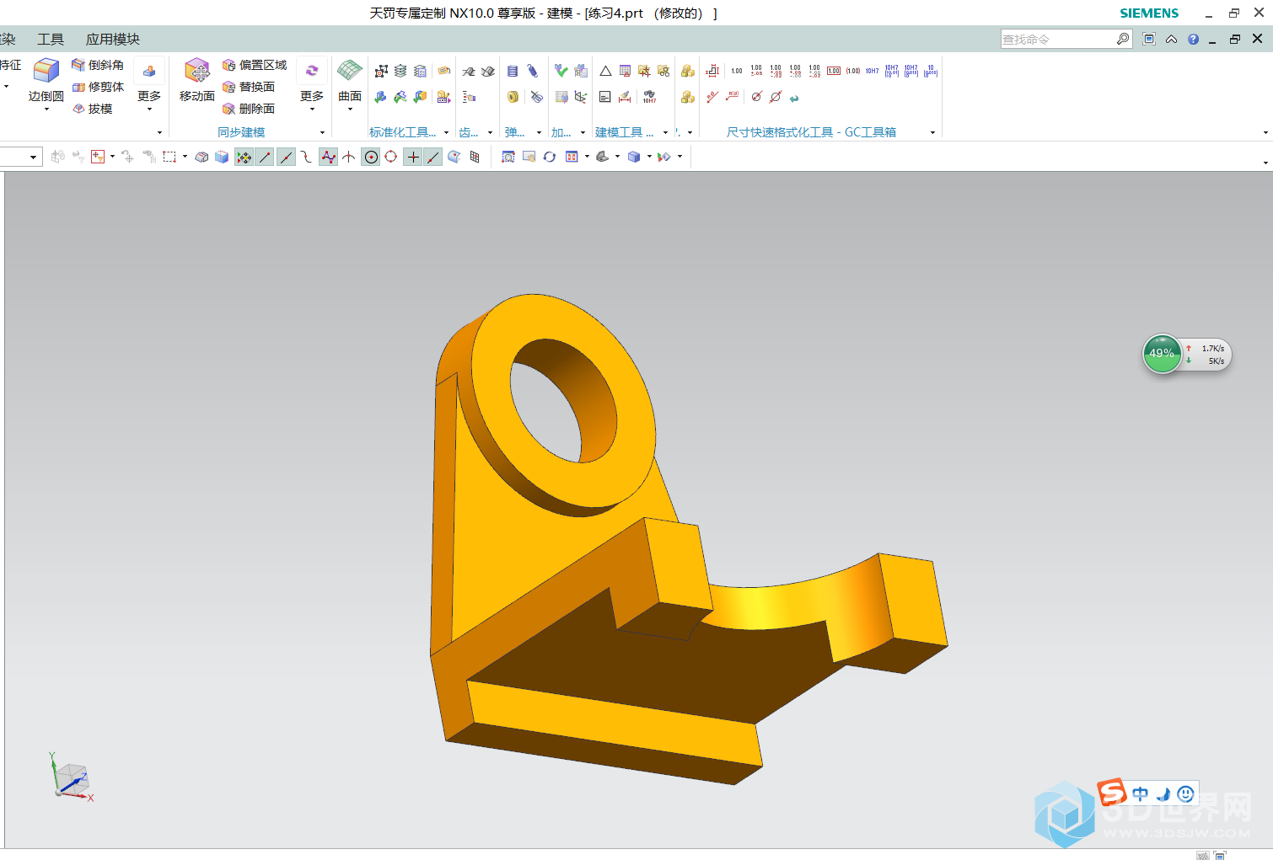
Task: Click 更多 in feature group
Action: click(149, 84)
